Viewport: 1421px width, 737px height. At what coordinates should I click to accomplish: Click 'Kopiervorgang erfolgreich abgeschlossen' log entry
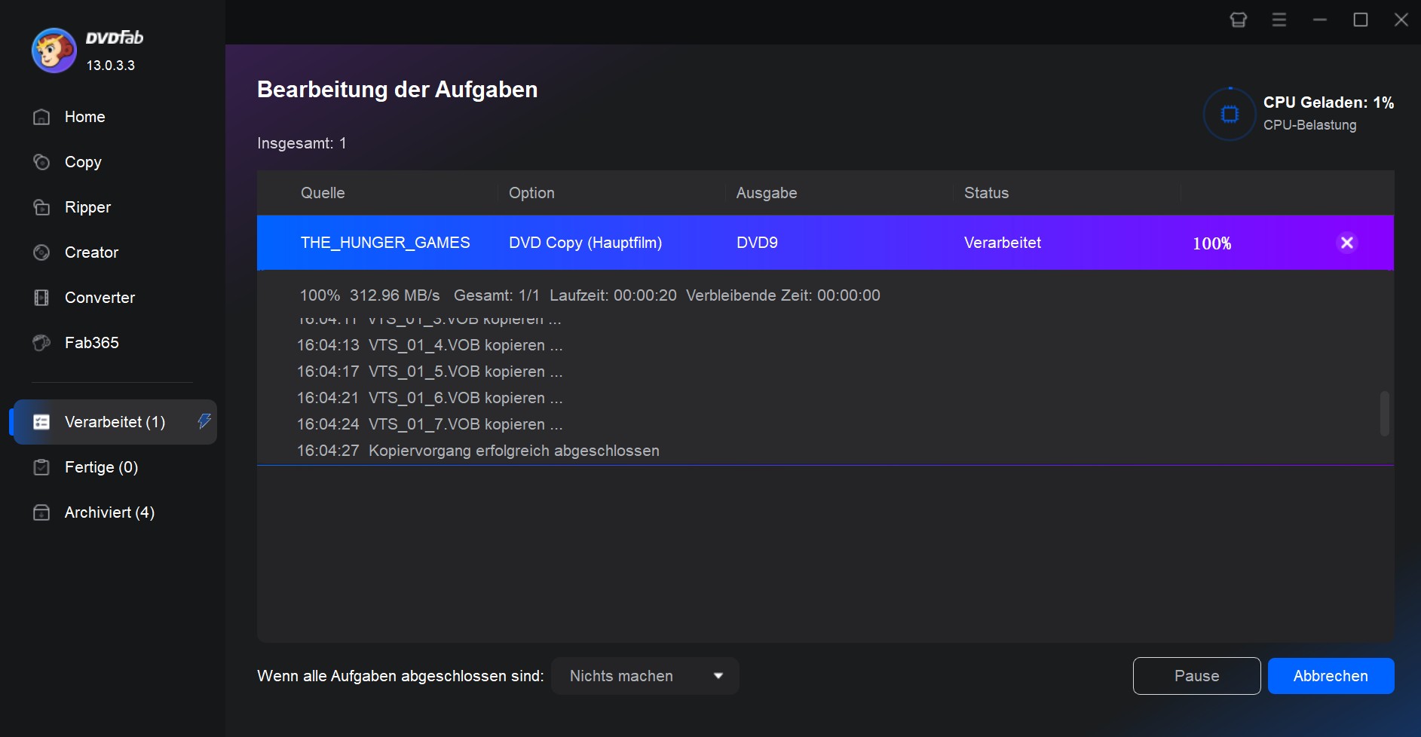514,451
